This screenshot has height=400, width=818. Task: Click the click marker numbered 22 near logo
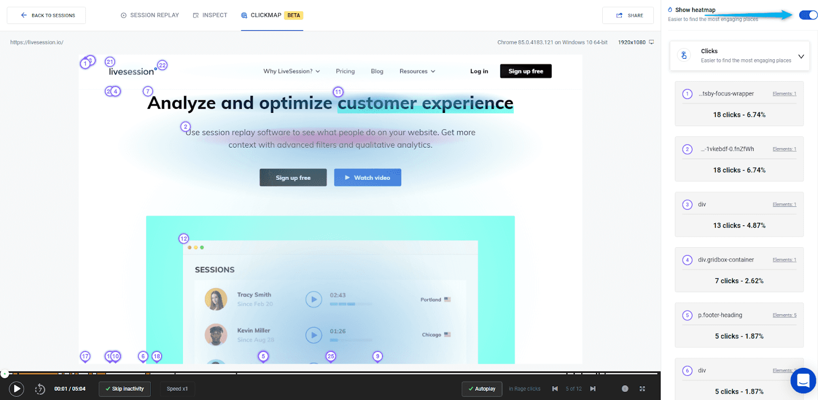[x=162, y=65]
